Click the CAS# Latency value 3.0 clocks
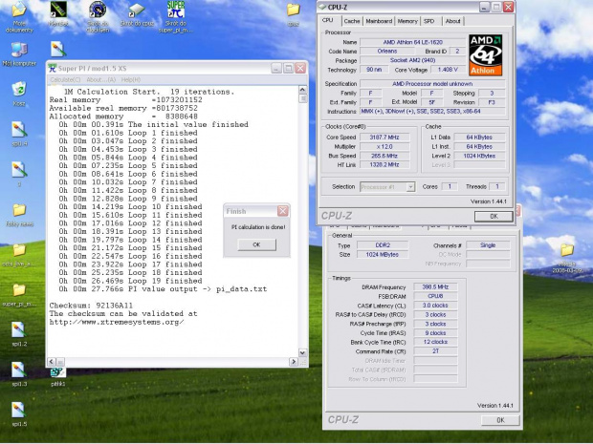593x444 pixels. (435, 305)
